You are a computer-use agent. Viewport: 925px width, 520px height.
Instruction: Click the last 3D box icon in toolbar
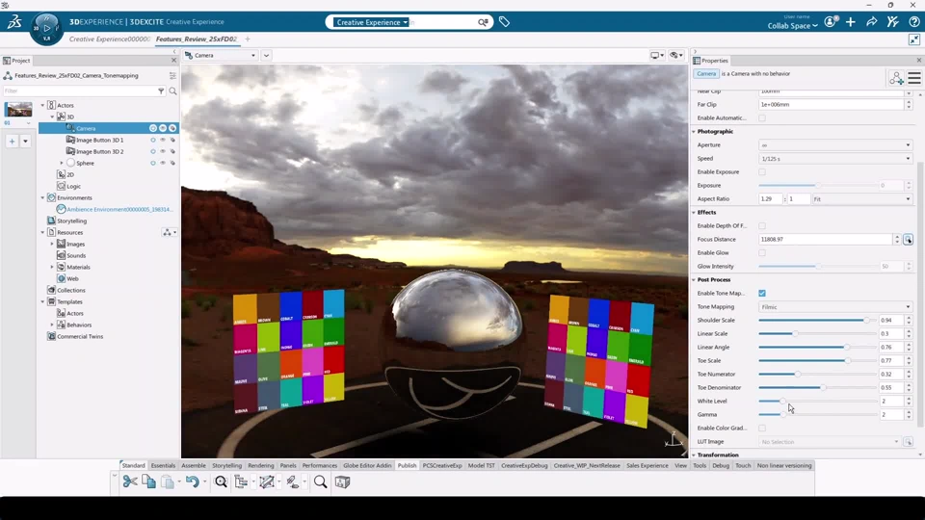tap(342, 481)
